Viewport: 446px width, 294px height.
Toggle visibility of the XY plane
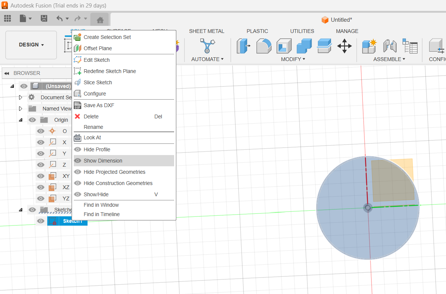41,176
